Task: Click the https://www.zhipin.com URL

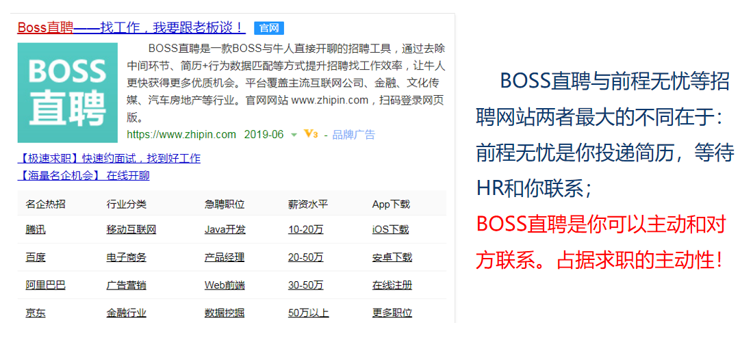Action: (x=181, y=134)
